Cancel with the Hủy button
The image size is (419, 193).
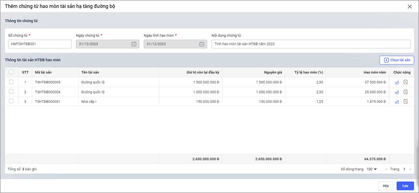click(386, 186)
